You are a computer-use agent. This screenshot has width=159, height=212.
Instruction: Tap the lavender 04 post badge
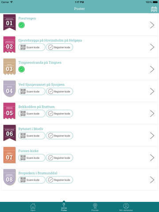coord(9,89)
